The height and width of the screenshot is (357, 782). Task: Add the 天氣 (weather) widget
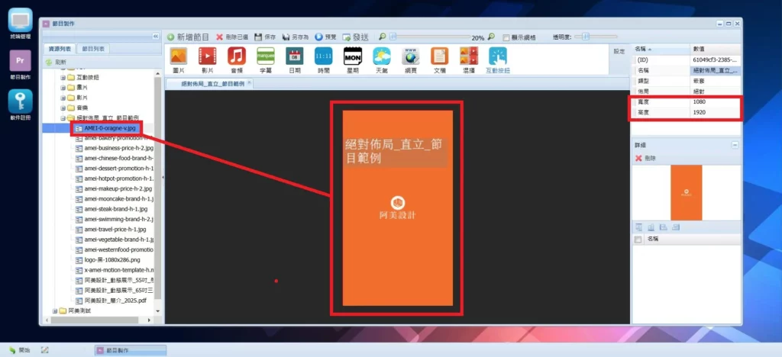[x=381, y=56]
